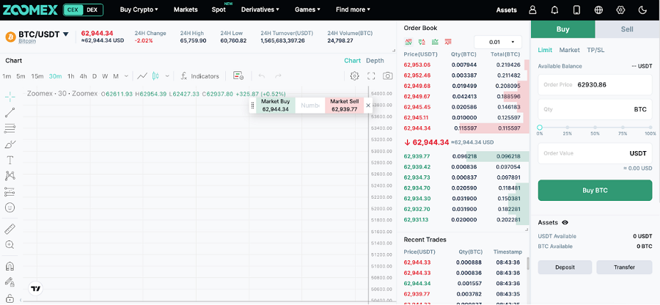Switch to DEX mode

[x=92, y=10]
